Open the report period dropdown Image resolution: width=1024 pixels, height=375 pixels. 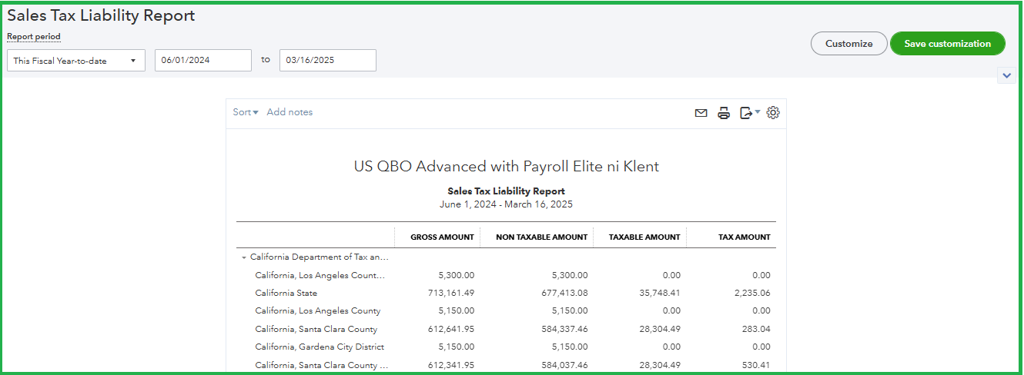(75, 61)
